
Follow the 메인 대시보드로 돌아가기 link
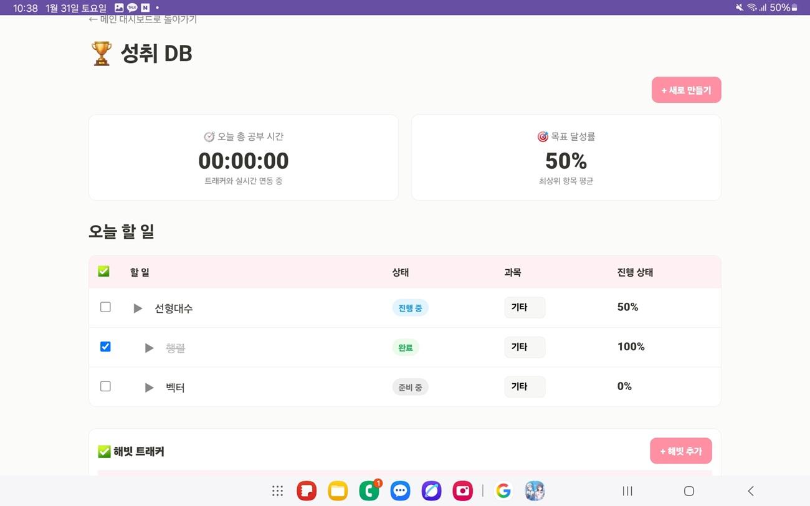143,19
